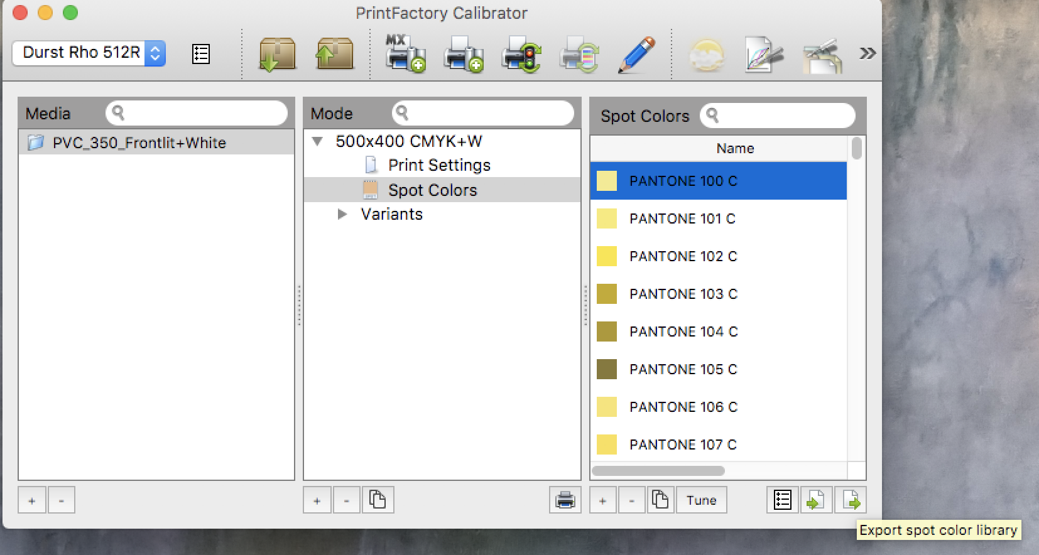Click the import package box icon

click(277, 54)
